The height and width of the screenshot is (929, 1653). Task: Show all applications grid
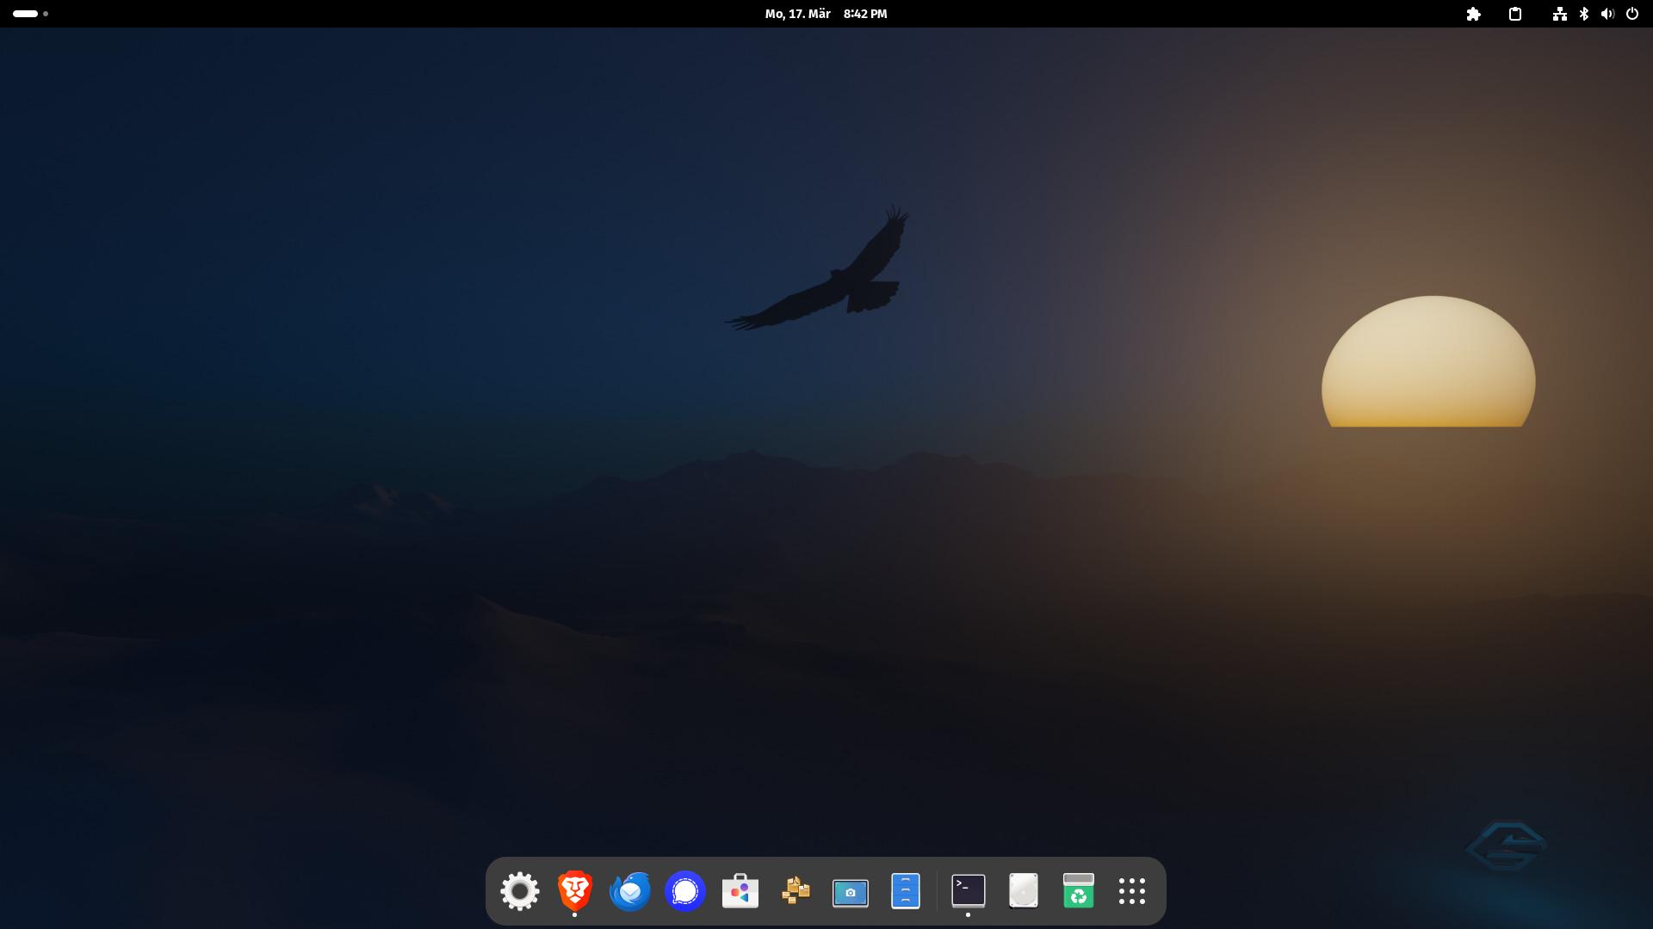click(x=1132, y=891)
